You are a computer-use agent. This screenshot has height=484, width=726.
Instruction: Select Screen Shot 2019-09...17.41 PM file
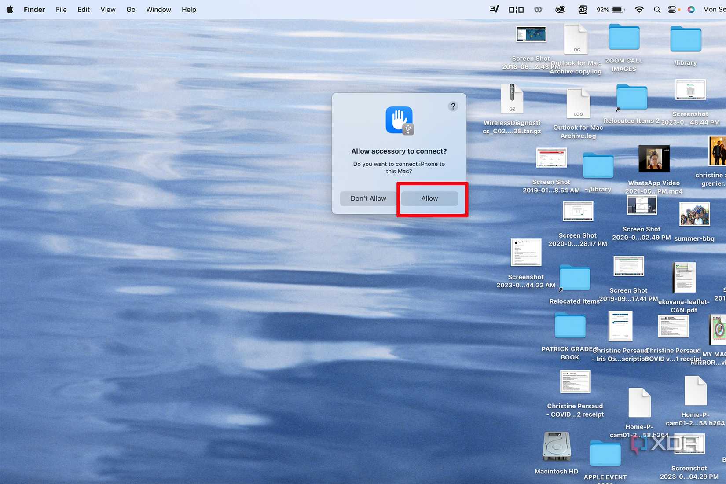point(628,266)
